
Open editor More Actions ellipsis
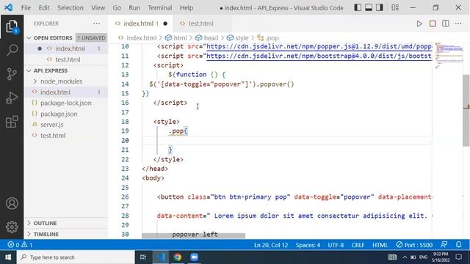pos(458,23)
